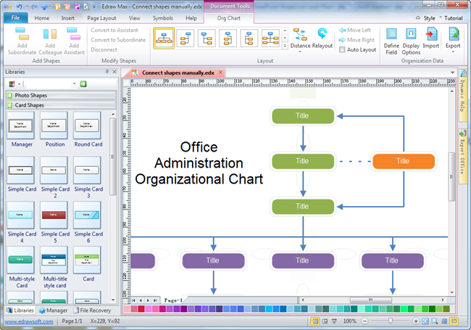Collapse the Photo Shapes library

click(61, 95)
